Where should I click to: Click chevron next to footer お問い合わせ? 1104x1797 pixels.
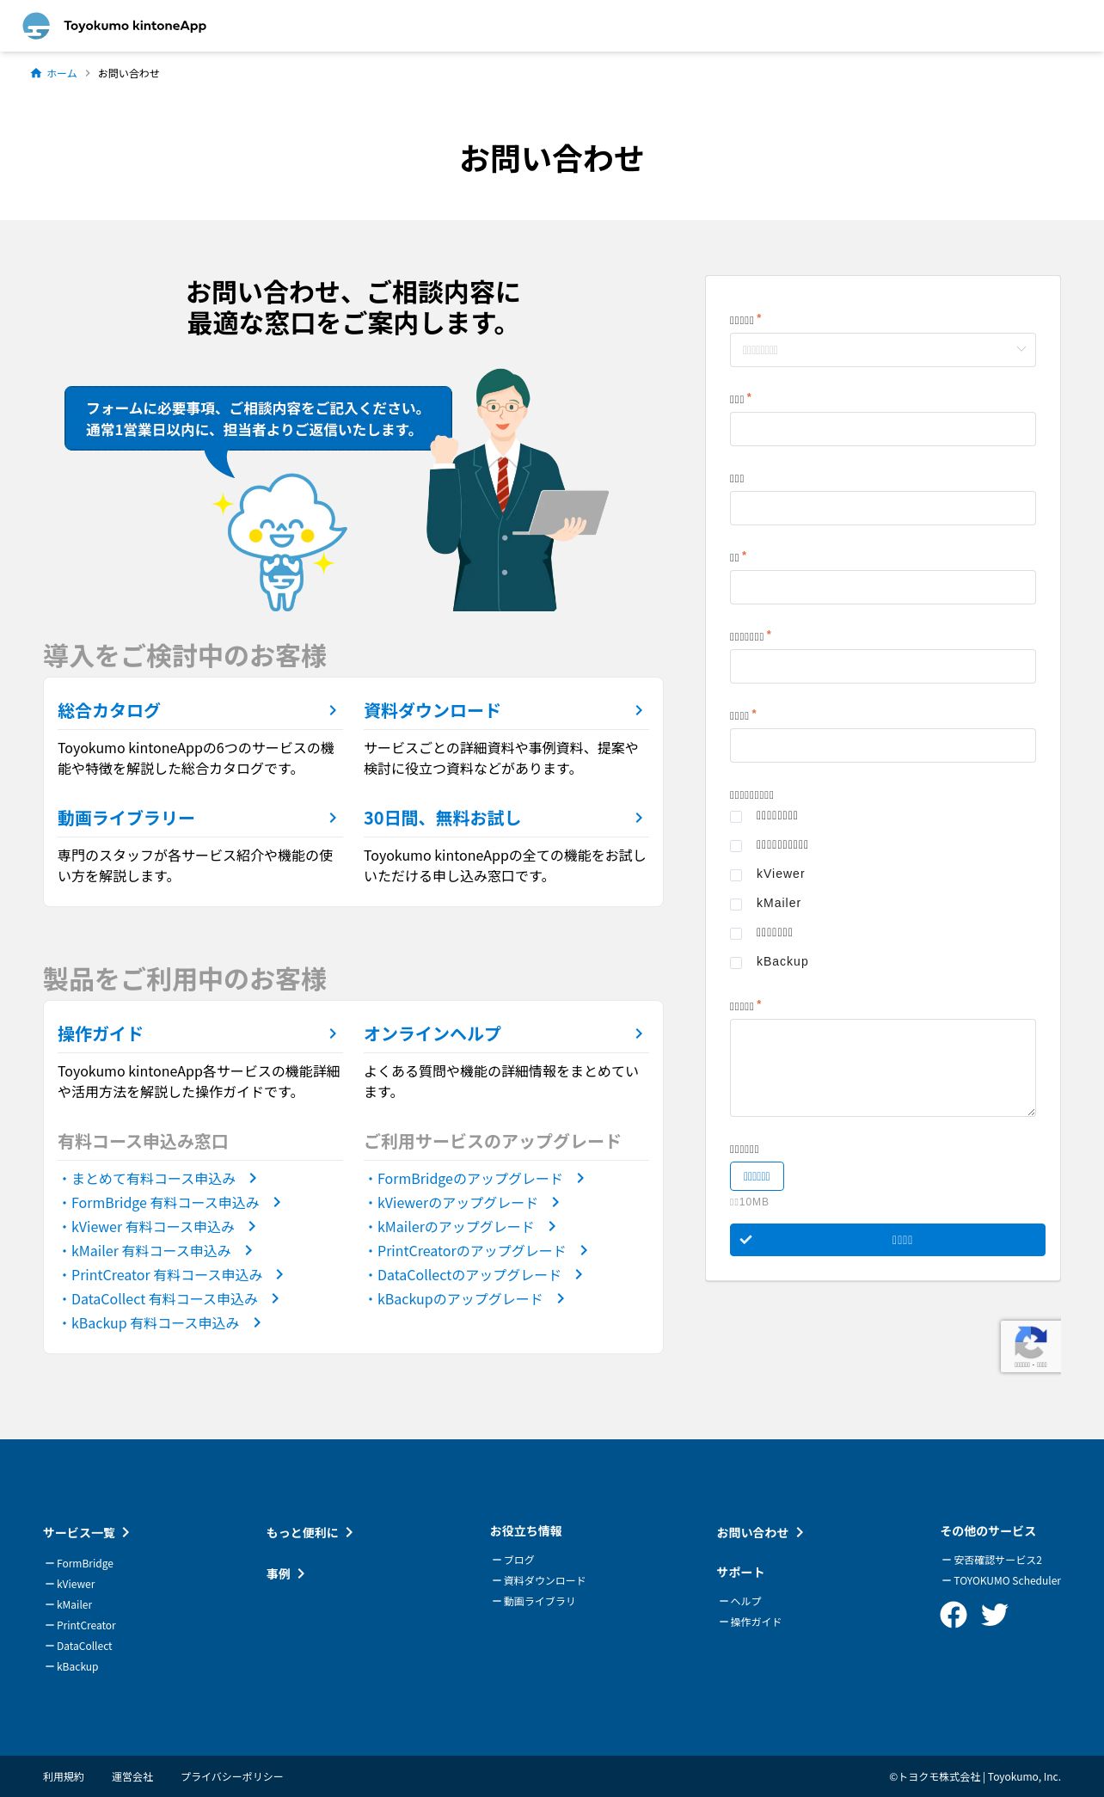tap(800, 1532)
